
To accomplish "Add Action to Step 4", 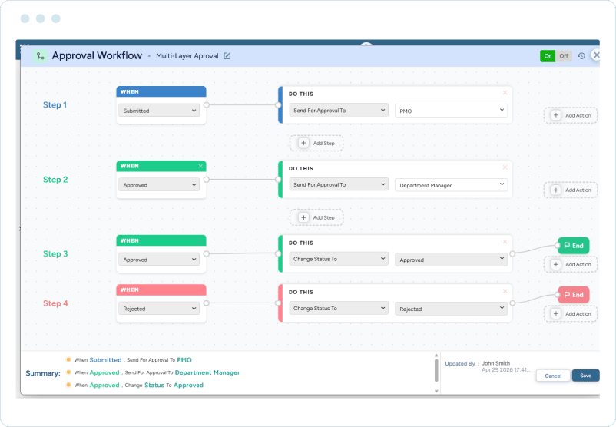I will tap(571, 313).
